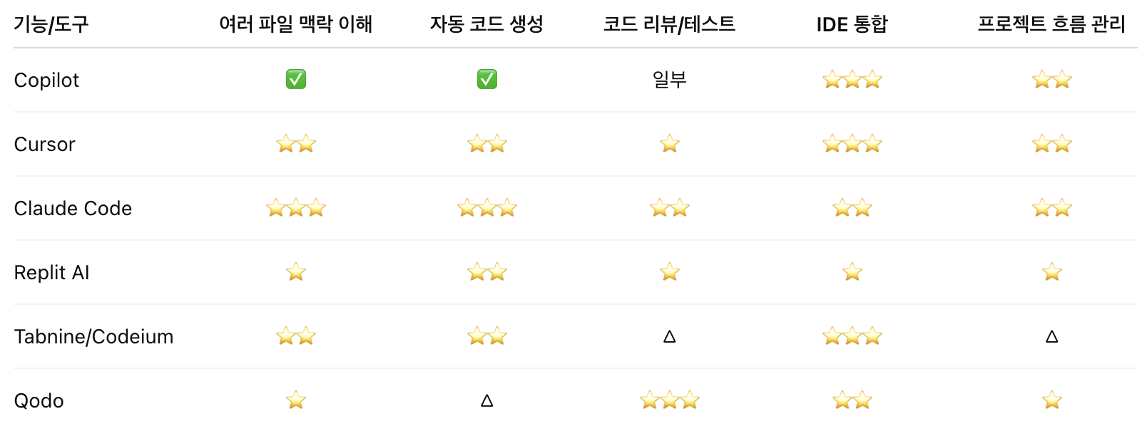Click Copilot's green checkmark under 여러 파일 맥락 이해
Viewport: 1147px width, 436px height.
point(296,79)
